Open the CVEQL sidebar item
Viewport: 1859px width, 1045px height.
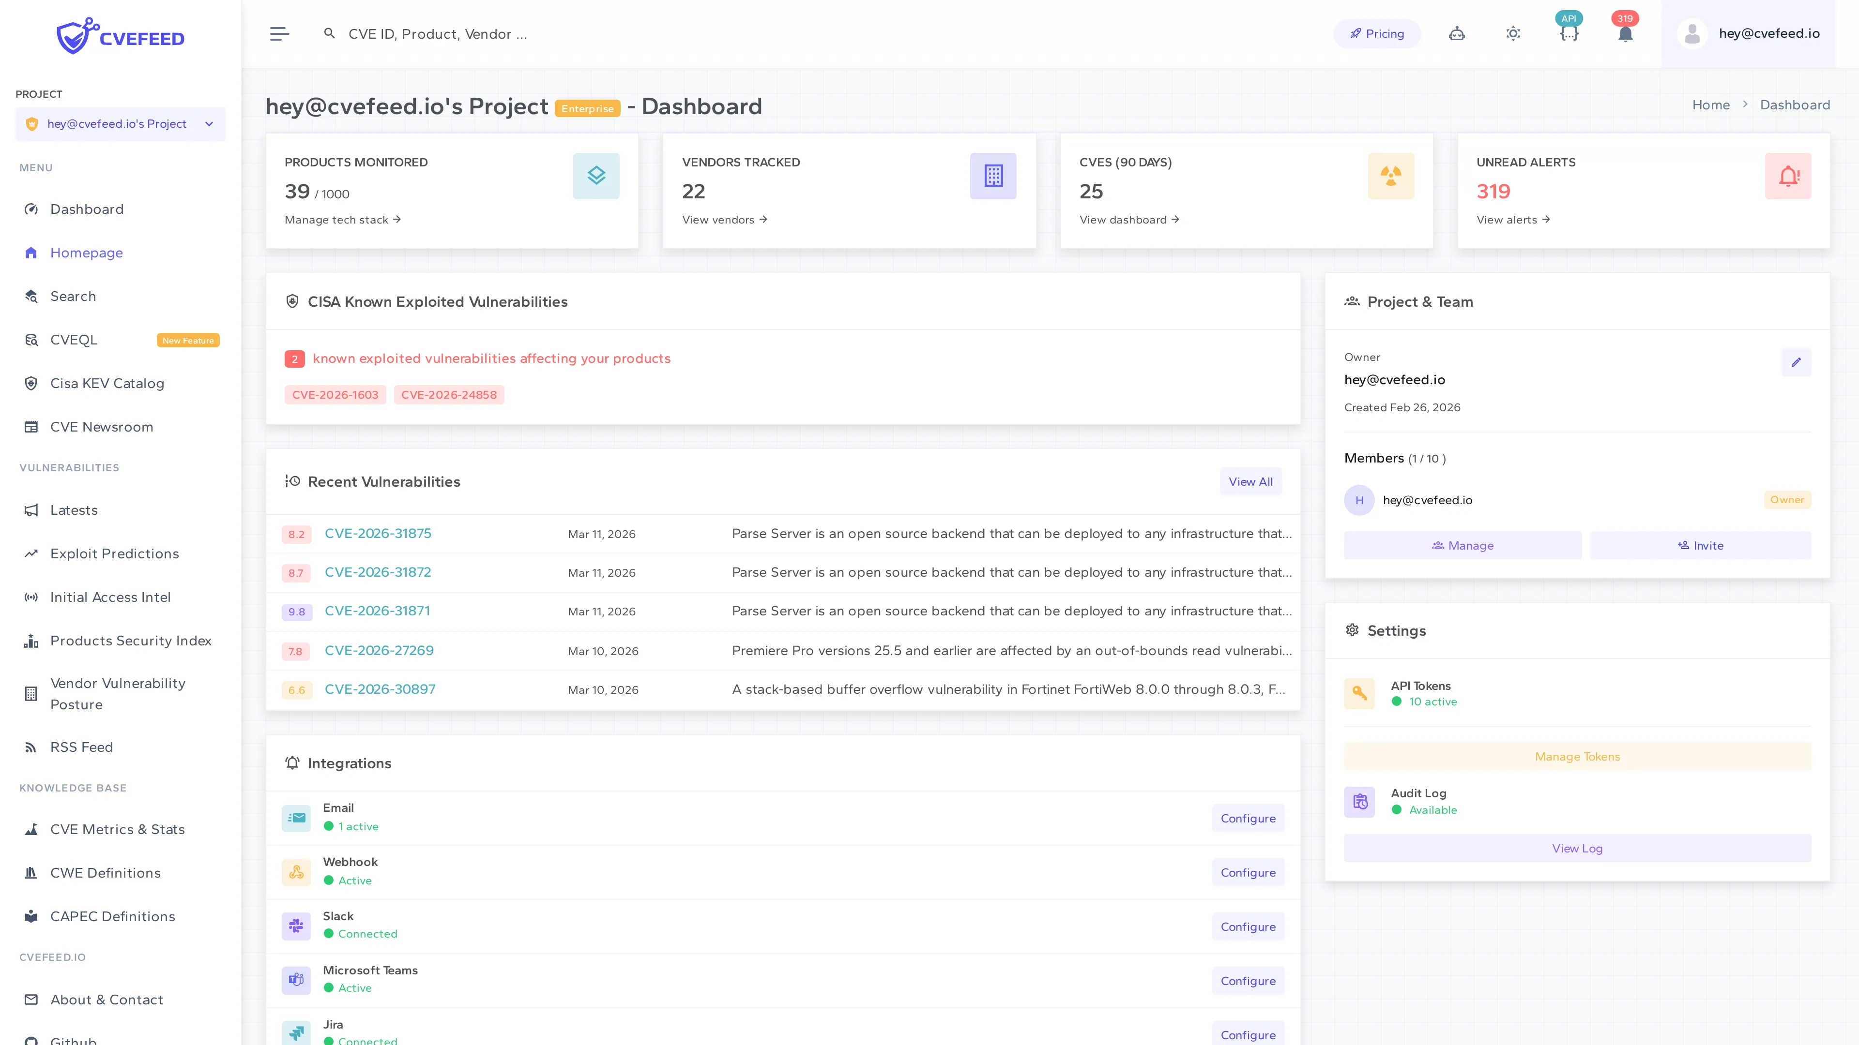(73, 339)
